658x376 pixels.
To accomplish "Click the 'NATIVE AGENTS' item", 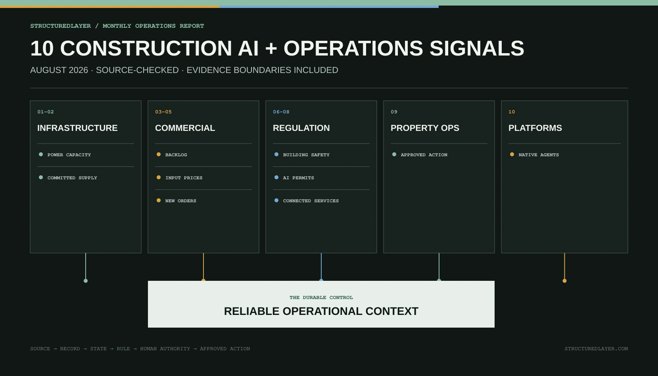I will click(539, 155).
